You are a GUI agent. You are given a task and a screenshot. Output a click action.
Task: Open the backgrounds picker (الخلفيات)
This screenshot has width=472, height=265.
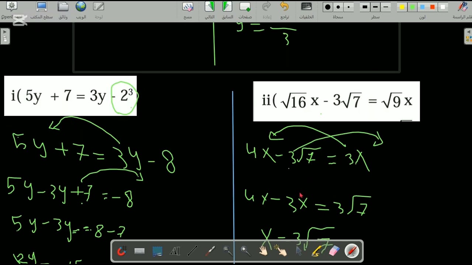pos(306,11)
